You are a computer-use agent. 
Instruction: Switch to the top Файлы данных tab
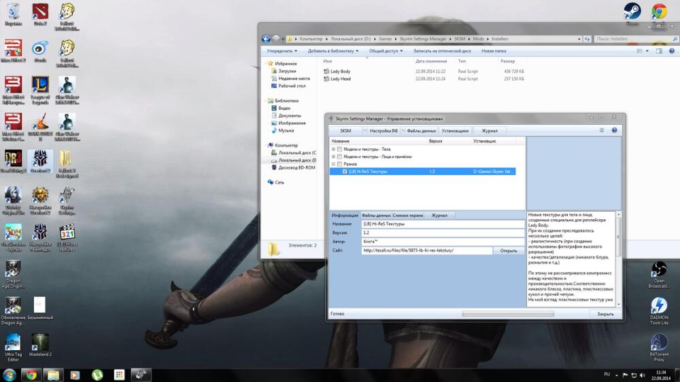click(x=421, y=131)
